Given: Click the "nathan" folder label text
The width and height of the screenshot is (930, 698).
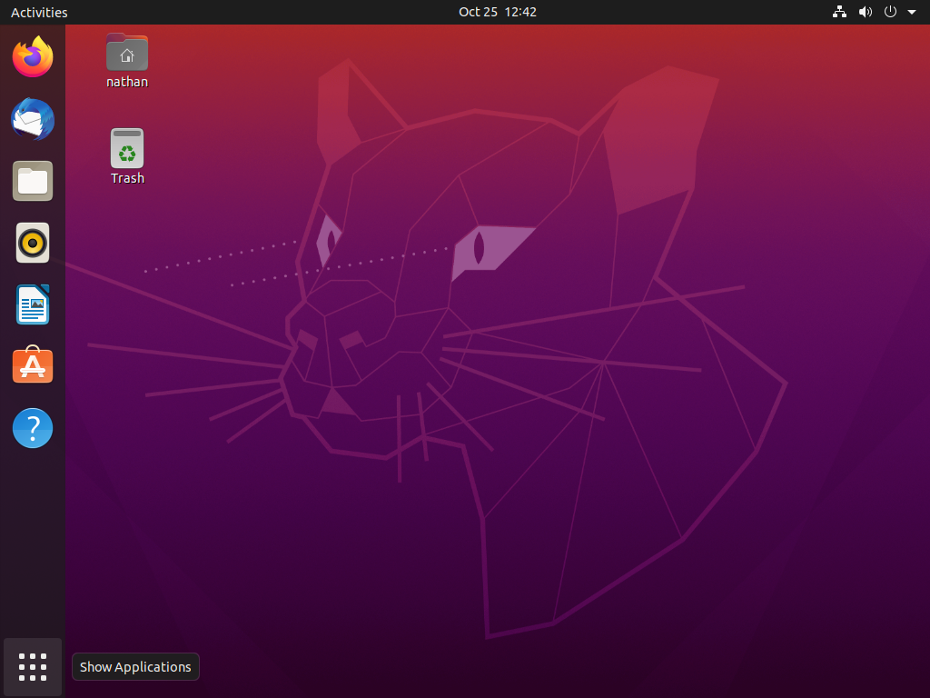Looking at the screenshot, I should tap(127, 82).
